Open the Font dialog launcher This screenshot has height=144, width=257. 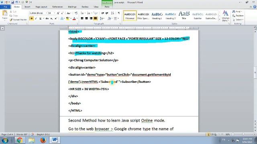tap(78, 24)
